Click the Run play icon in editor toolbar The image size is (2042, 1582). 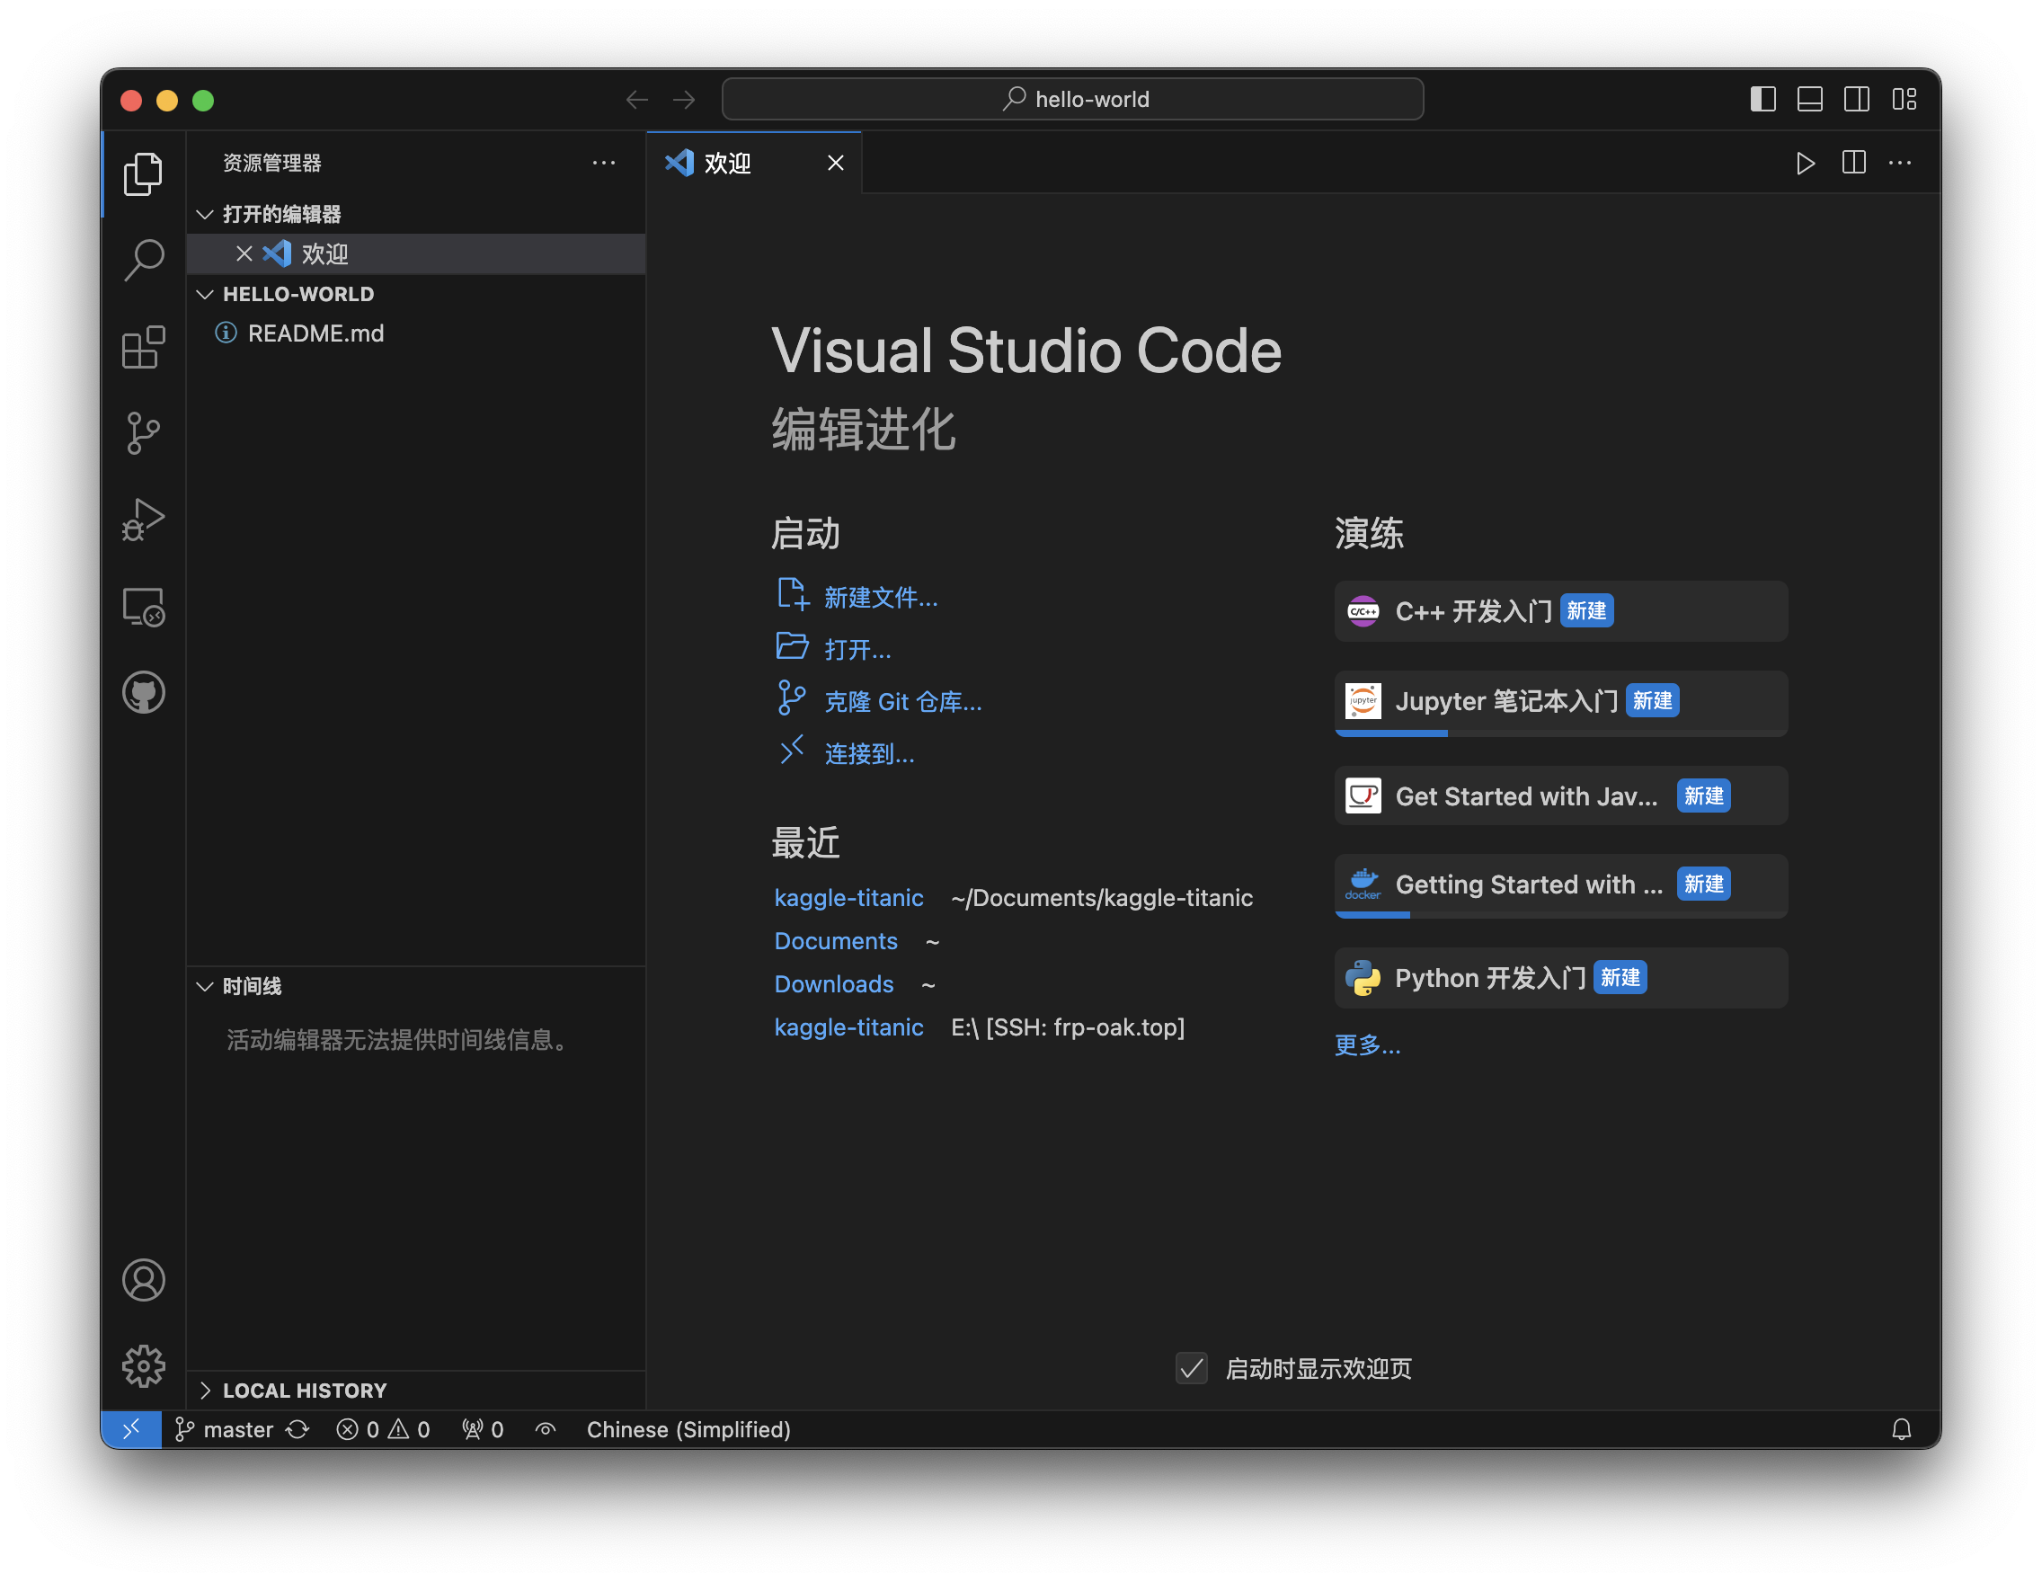point(1805,163)
